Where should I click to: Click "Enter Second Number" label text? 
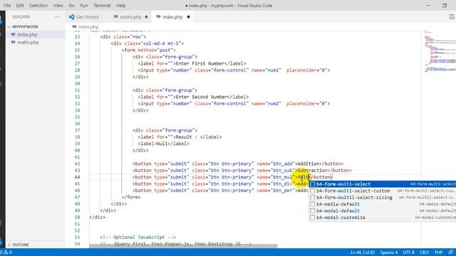(201, 97)
